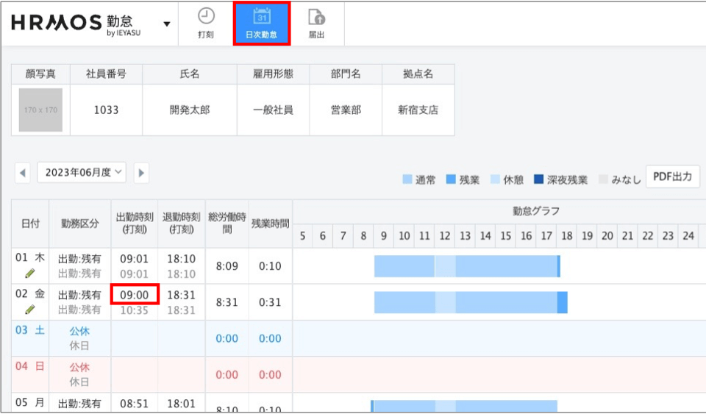The height and width of the screenshot is (414, 706).
Task: Open dropdown arrow beside HRMOS勤怠 logo
Action: point(167,24)
